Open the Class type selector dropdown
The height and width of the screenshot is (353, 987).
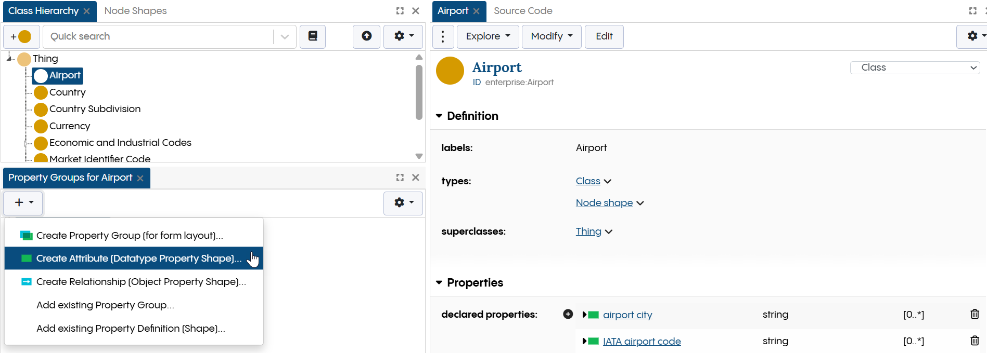click(x=915, y=67)
